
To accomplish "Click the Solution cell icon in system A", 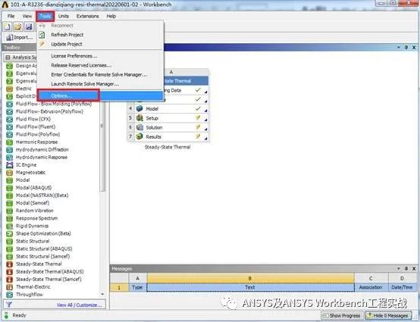I will click(139, 127).
